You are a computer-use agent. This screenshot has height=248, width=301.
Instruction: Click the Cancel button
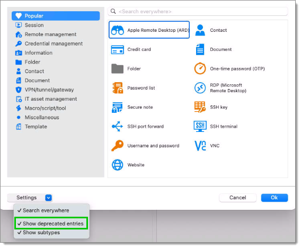(237, 198)
